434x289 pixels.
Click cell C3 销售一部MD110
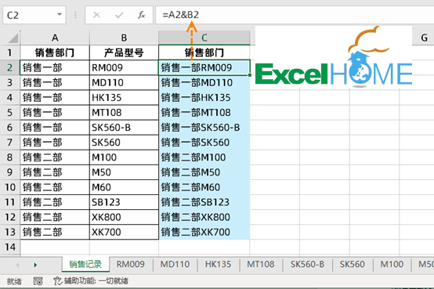point(204,82)
